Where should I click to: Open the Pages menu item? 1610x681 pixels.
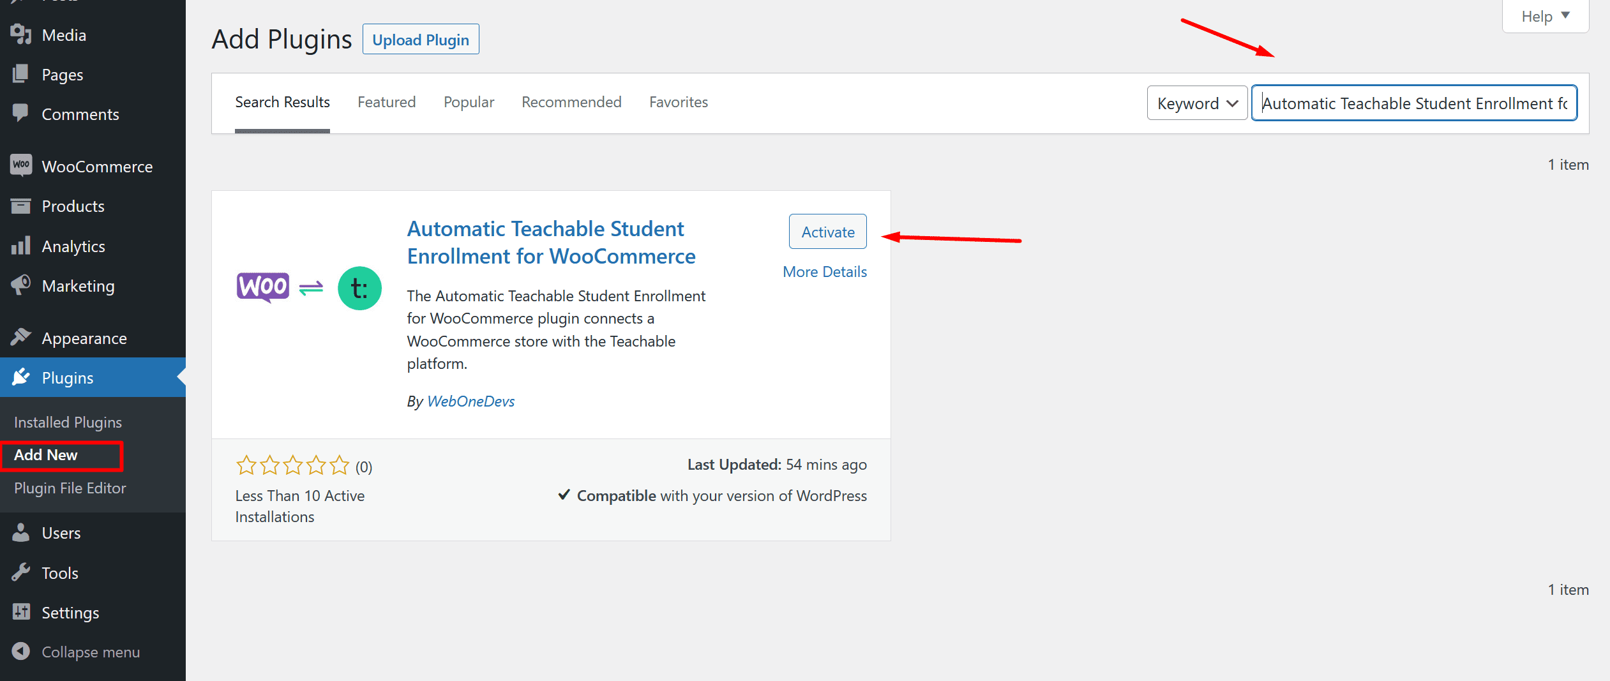pyautogui.click(x=93, y=75)
